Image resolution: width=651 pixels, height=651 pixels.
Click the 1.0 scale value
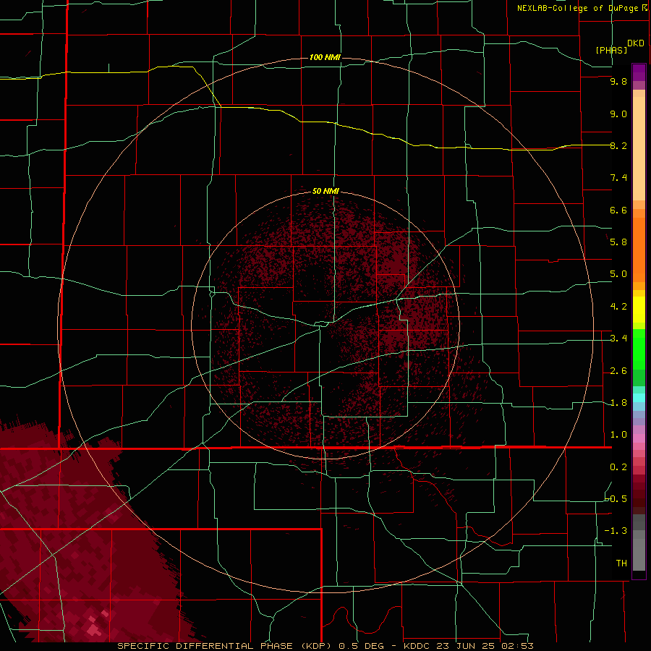click(x=618, y=435)
